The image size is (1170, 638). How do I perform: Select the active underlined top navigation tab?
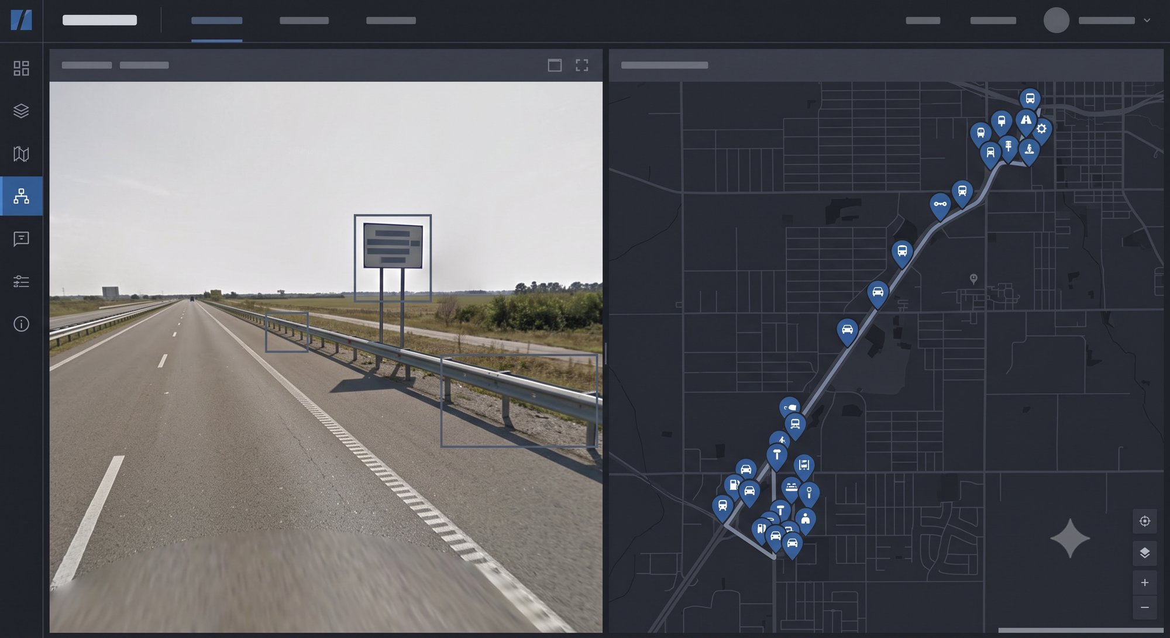(x=216, y=21)
